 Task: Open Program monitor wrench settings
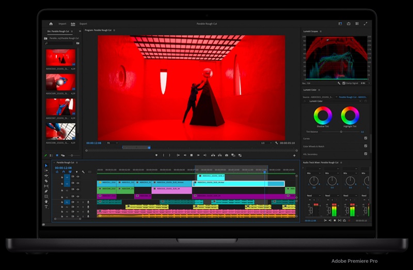276,143
